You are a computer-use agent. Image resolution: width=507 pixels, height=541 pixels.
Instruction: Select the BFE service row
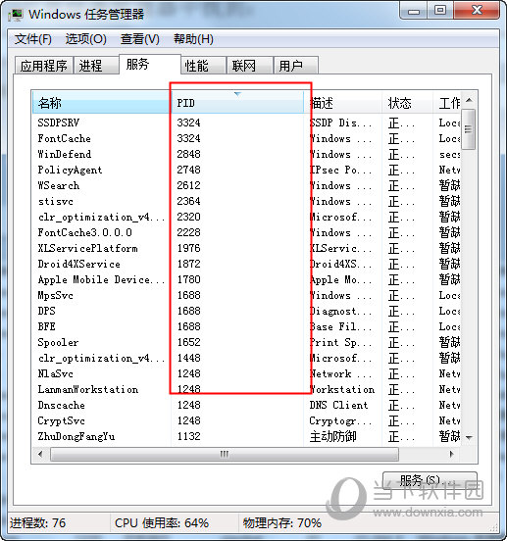coord(246,327)
